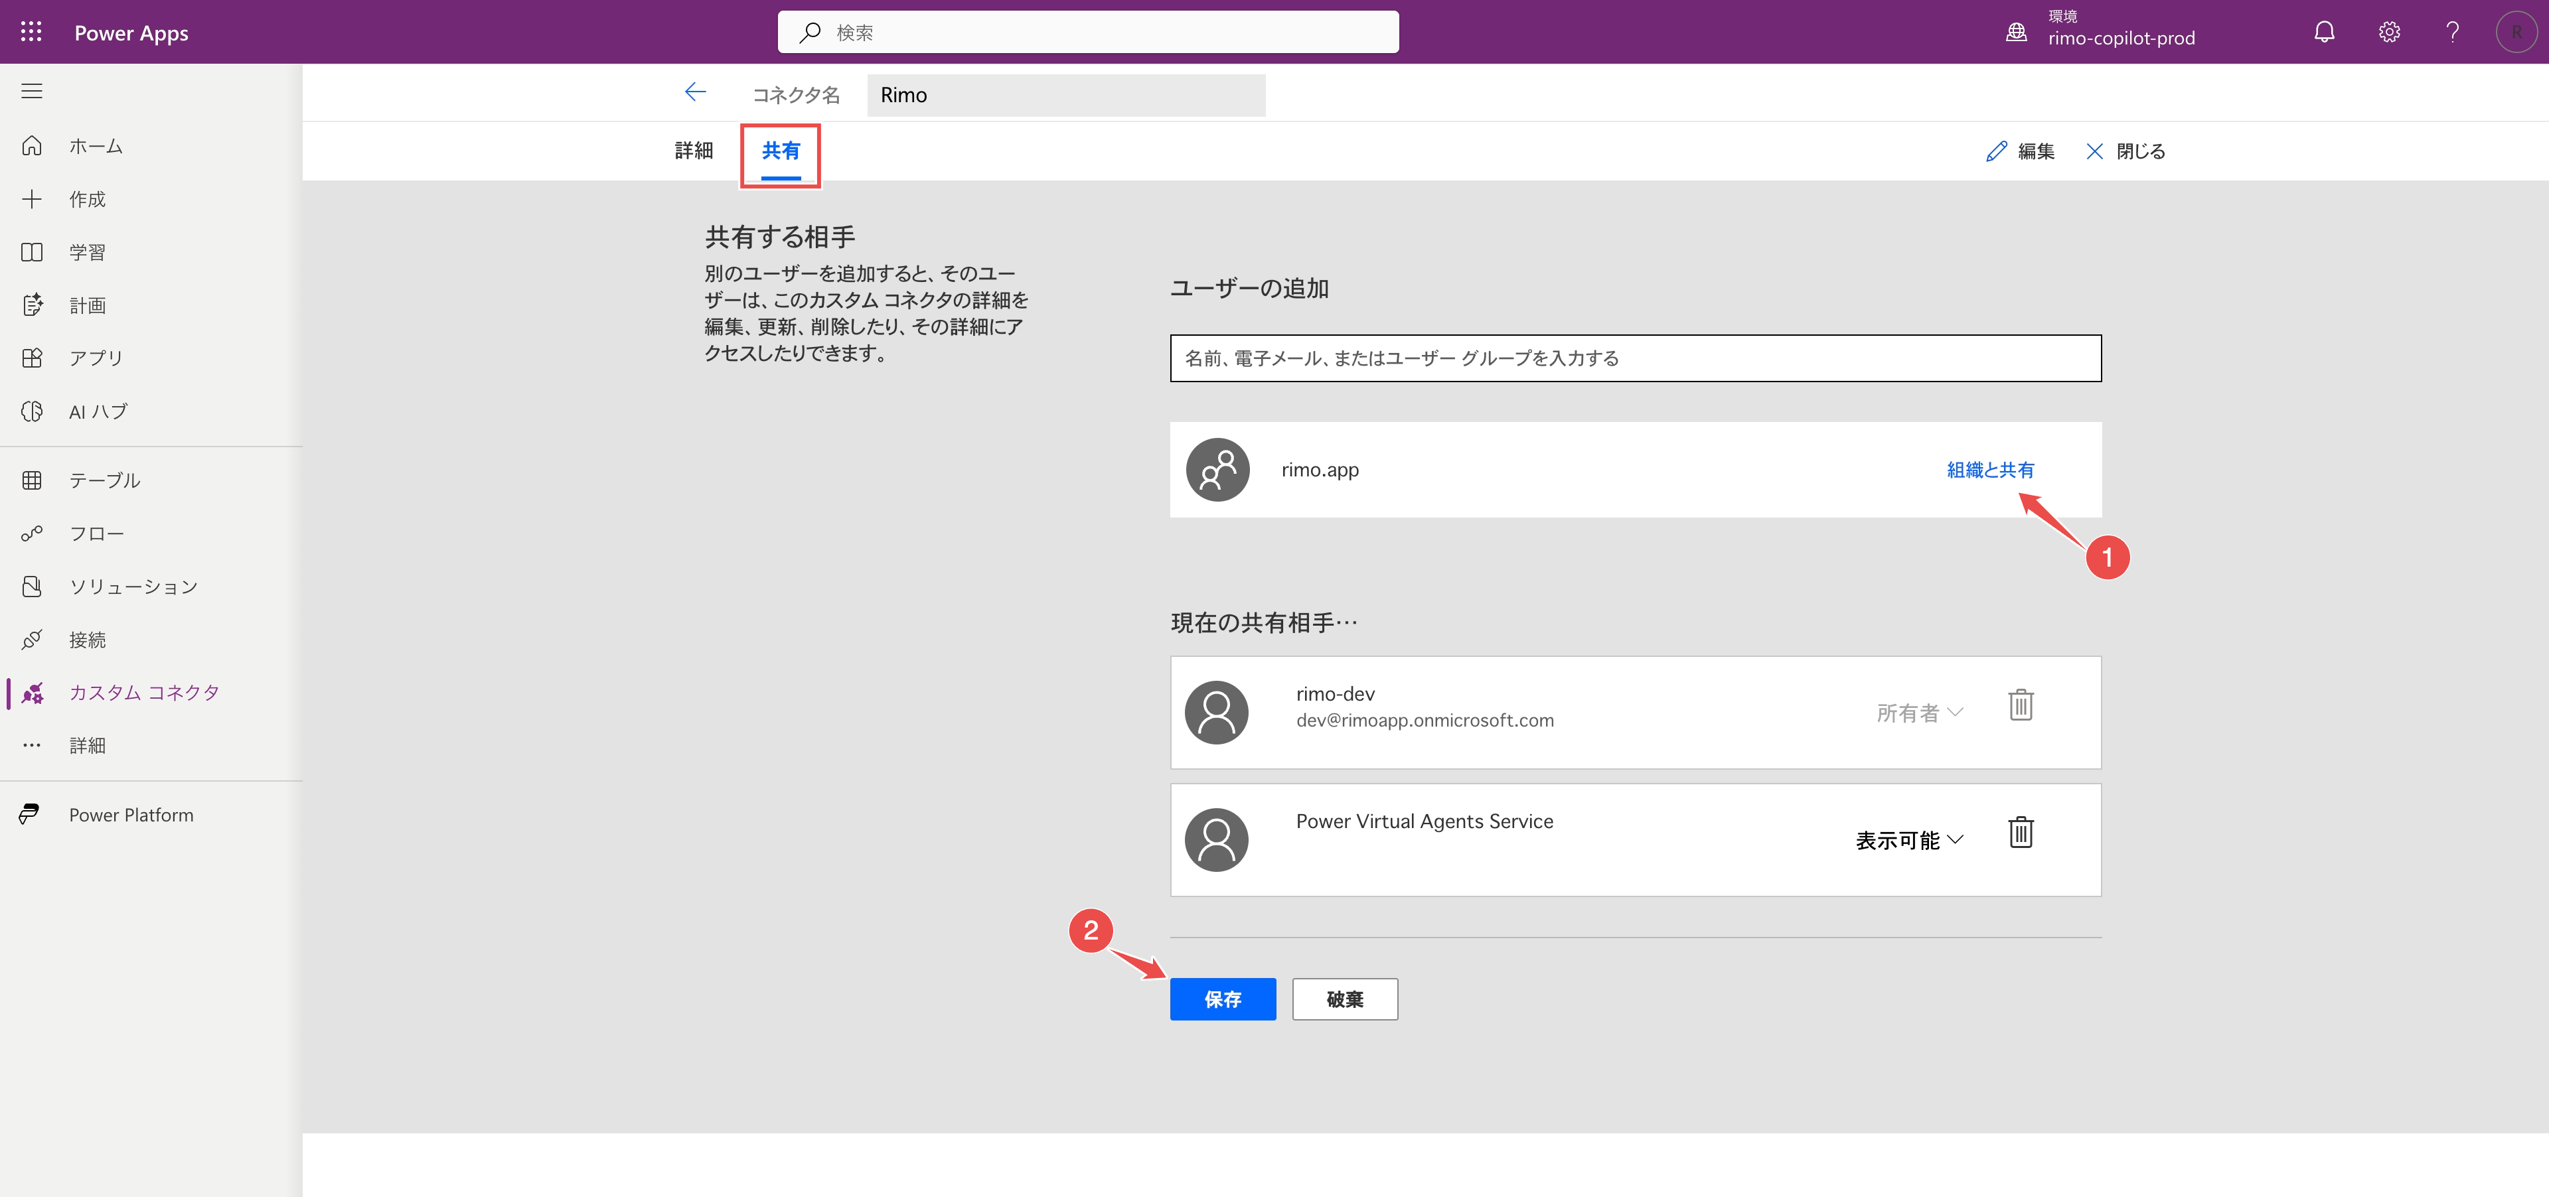Open 所有者 permission dropdown for rimo-dev

click(1918, 713)
